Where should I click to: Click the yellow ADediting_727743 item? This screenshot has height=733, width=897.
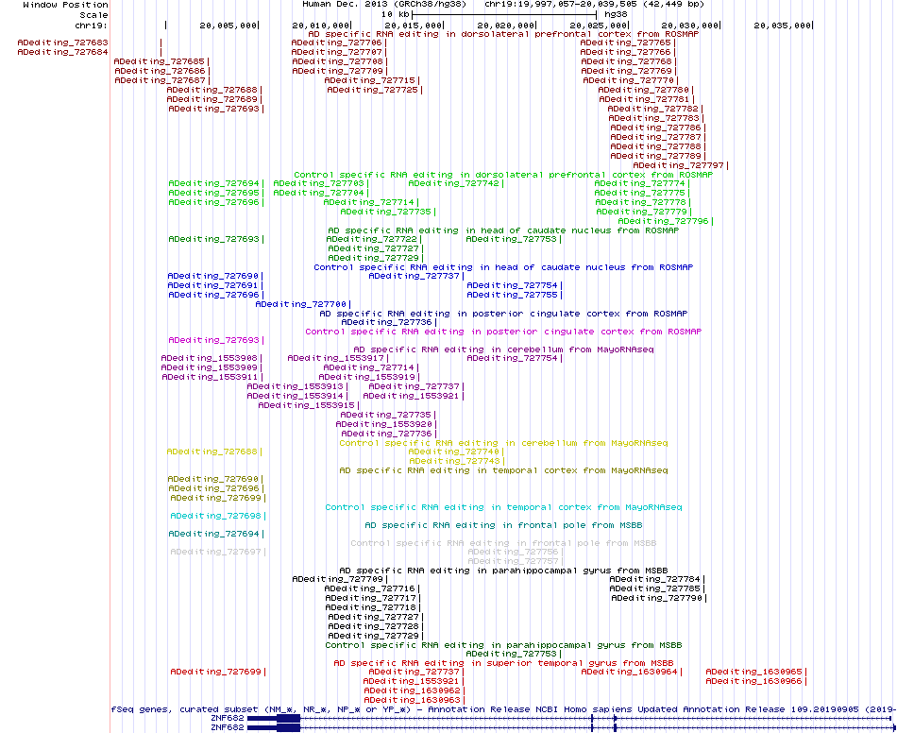pyautogui.click(x=454, y=461)
